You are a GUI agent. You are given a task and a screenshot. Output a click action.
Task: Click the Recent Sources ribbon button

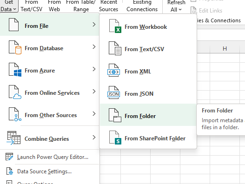click(109, 6)
